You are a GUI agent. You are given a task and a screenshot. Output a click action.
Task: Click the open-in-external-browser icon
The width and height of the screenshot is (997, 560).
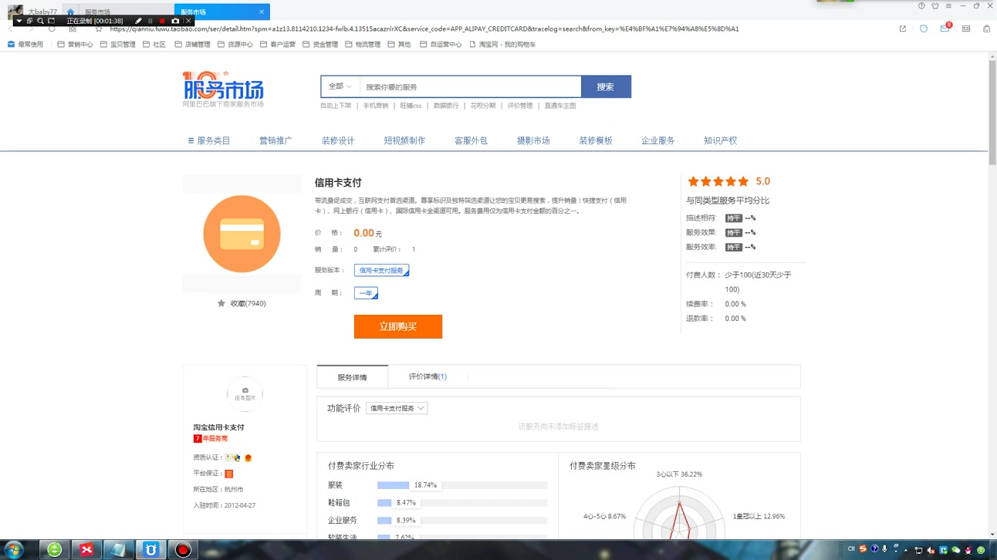[902, 29]
